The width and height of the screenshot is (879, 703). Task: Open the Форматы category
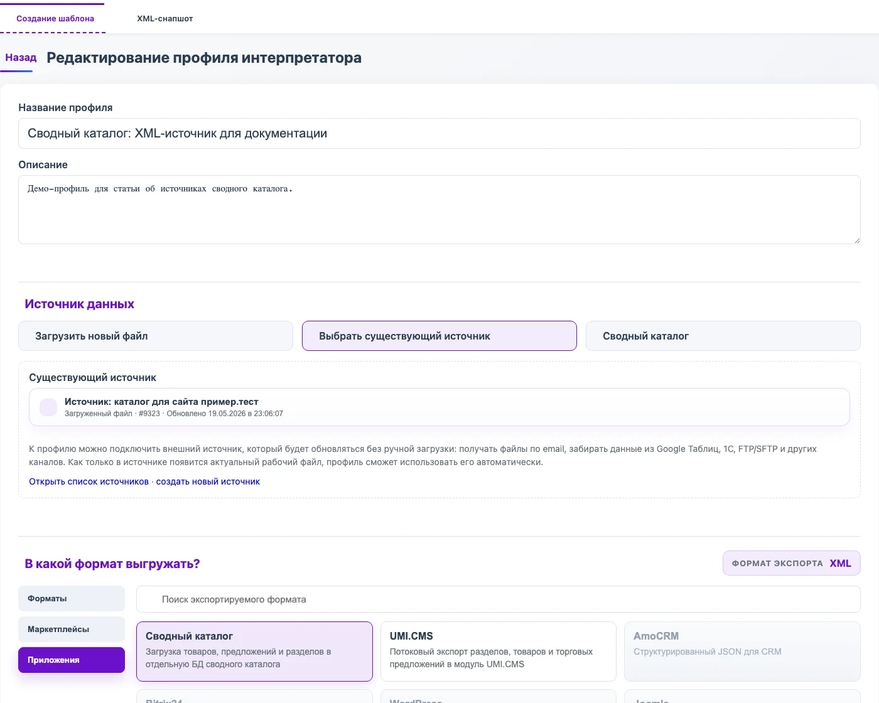[72, 599]
